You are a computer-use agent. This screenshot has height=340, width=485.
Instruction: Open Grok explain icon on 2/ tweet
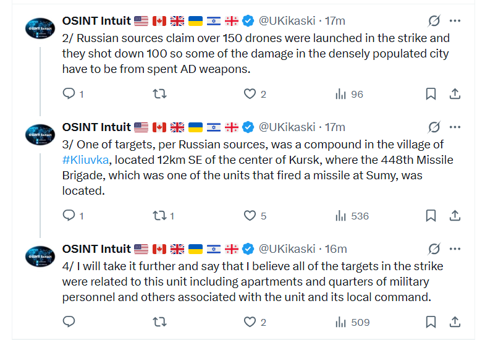[x=434, y=21]
